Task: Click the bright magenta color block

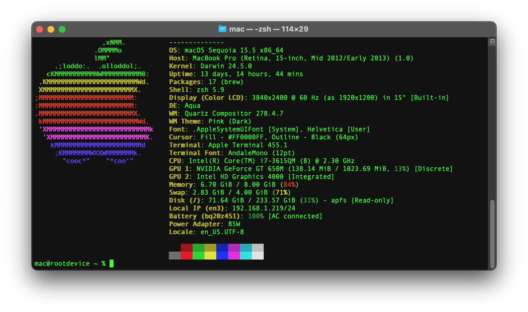Action: (x=234, y=256)
